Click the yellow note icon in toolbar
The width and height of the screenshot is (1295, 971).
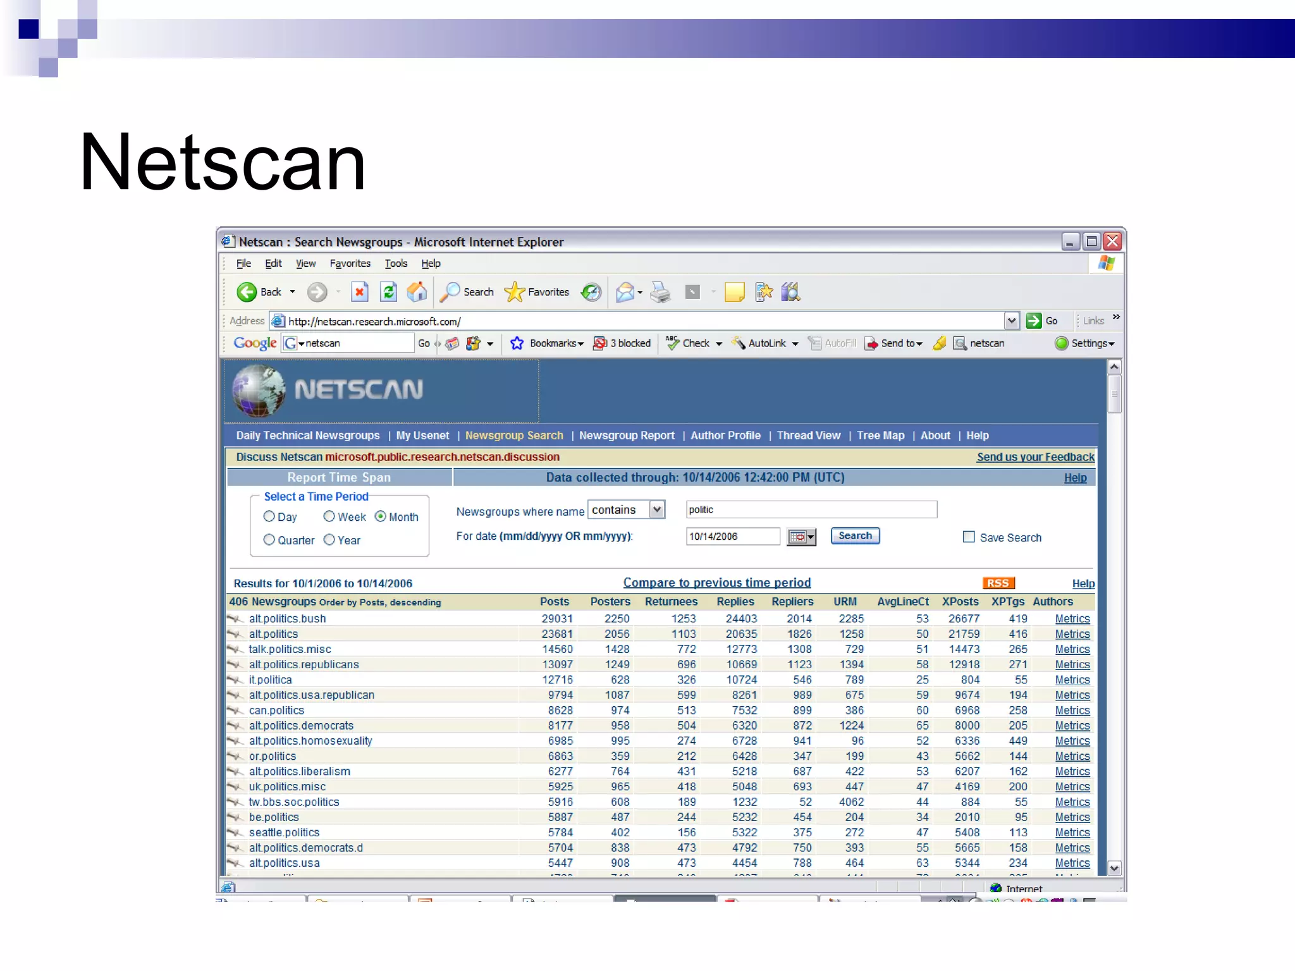click(734, 292)
